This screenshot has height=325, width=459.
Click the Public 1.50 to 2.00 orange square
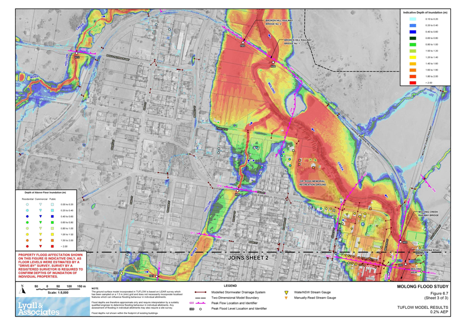point(52,240)
